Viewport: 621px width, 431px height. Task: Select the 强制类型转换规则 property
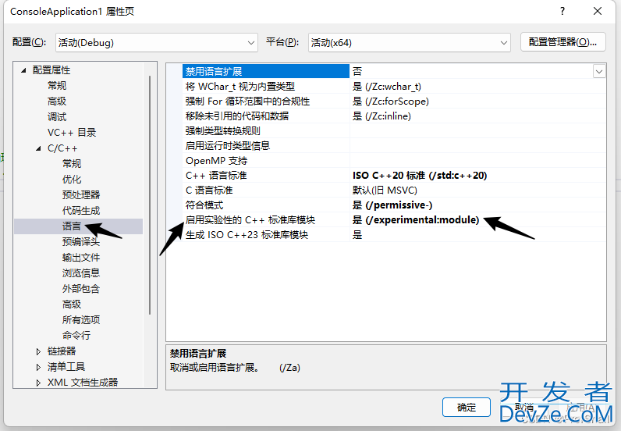click(222, 131)
